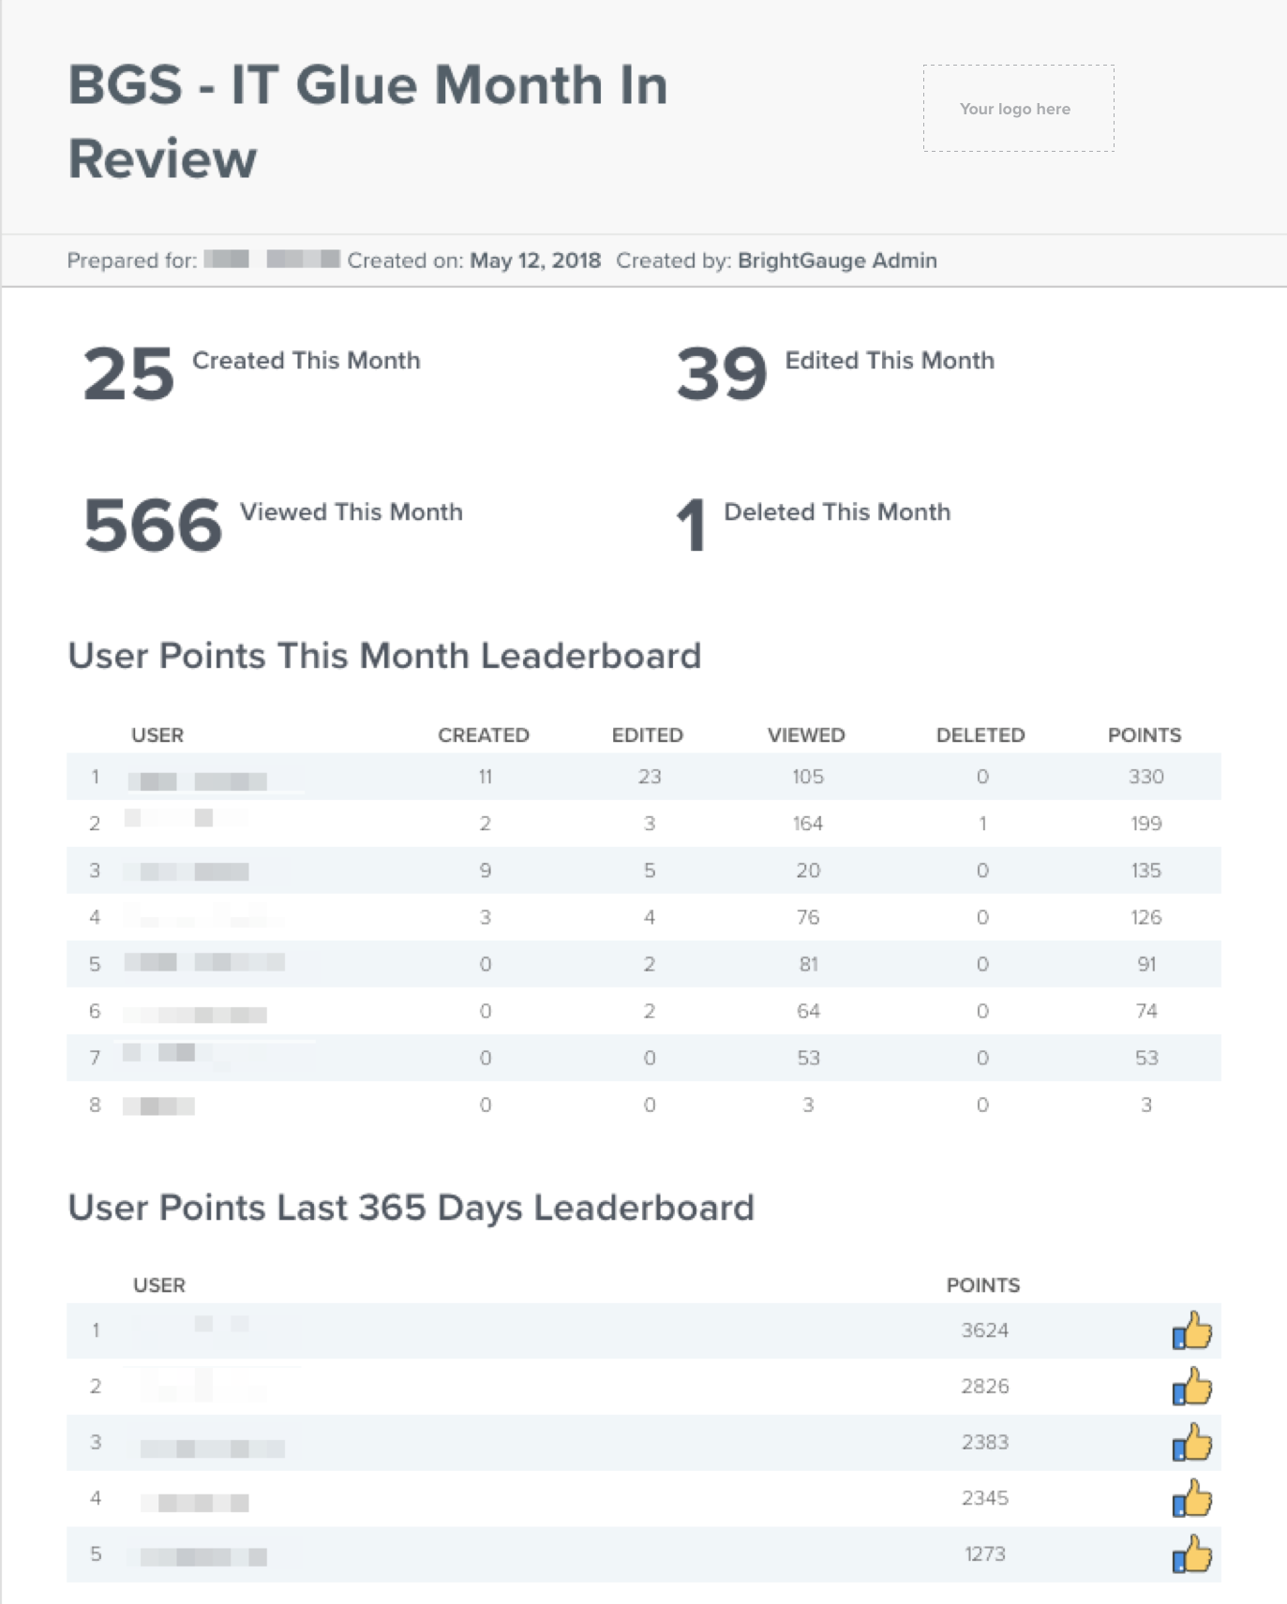The image size is (1287, 1604).
Task: Click the EDITED column header
Action: click(x=648, y=735)
